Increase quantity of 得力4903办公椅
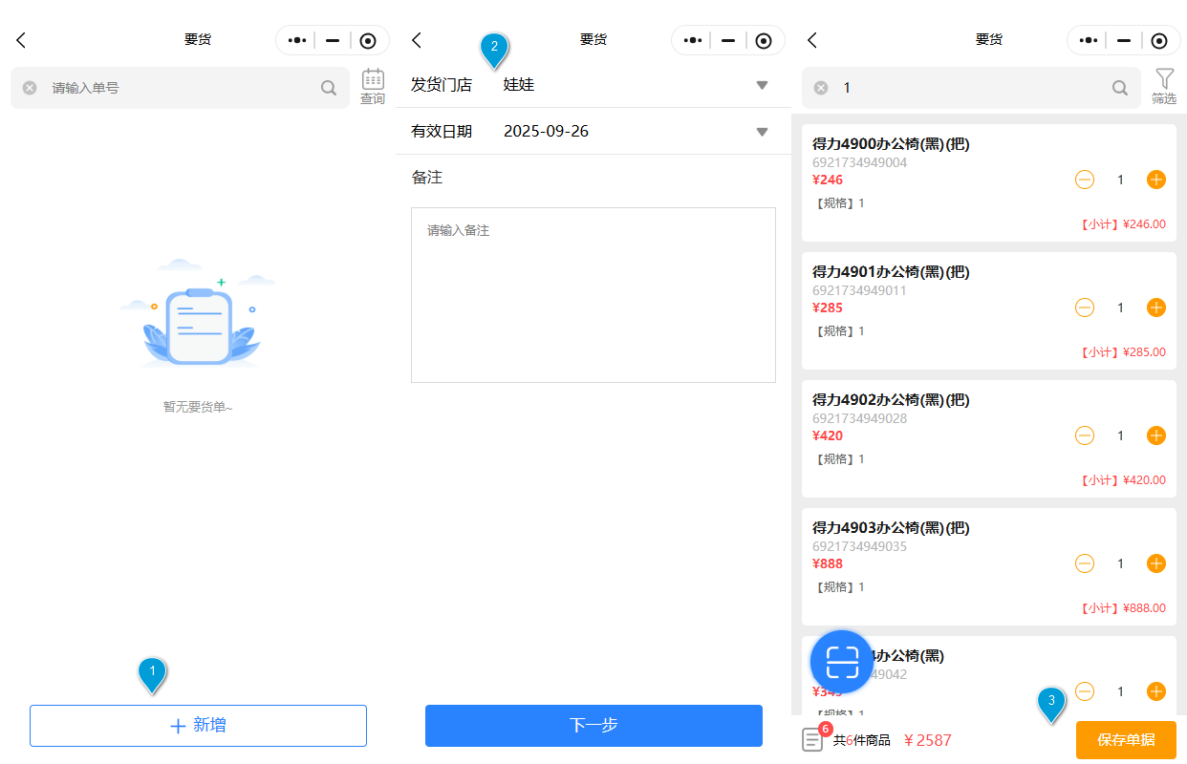The width and height of the screenshot is (1187, 764). tap(1156, 563)
